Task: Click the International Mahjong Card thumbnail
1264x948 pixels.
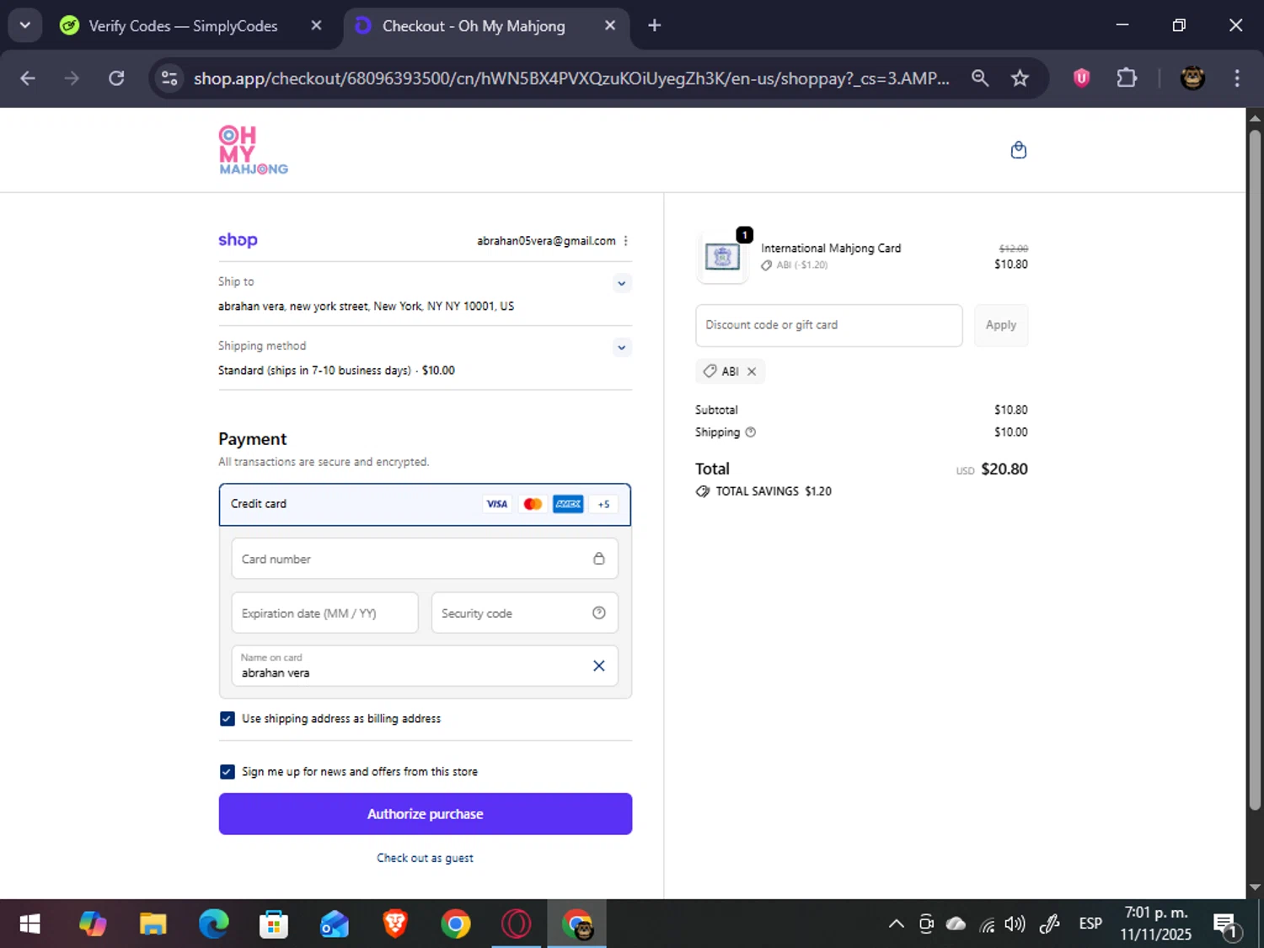Action: point(722,256)
